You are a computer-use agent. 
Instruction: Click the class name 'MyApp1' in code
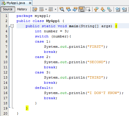(x=53, y=21)
